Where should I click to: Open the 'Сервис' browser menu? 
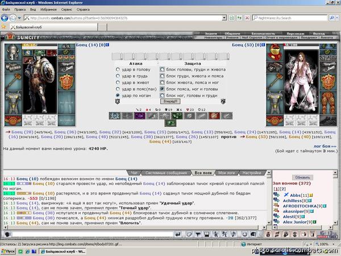tap(66, 10)
